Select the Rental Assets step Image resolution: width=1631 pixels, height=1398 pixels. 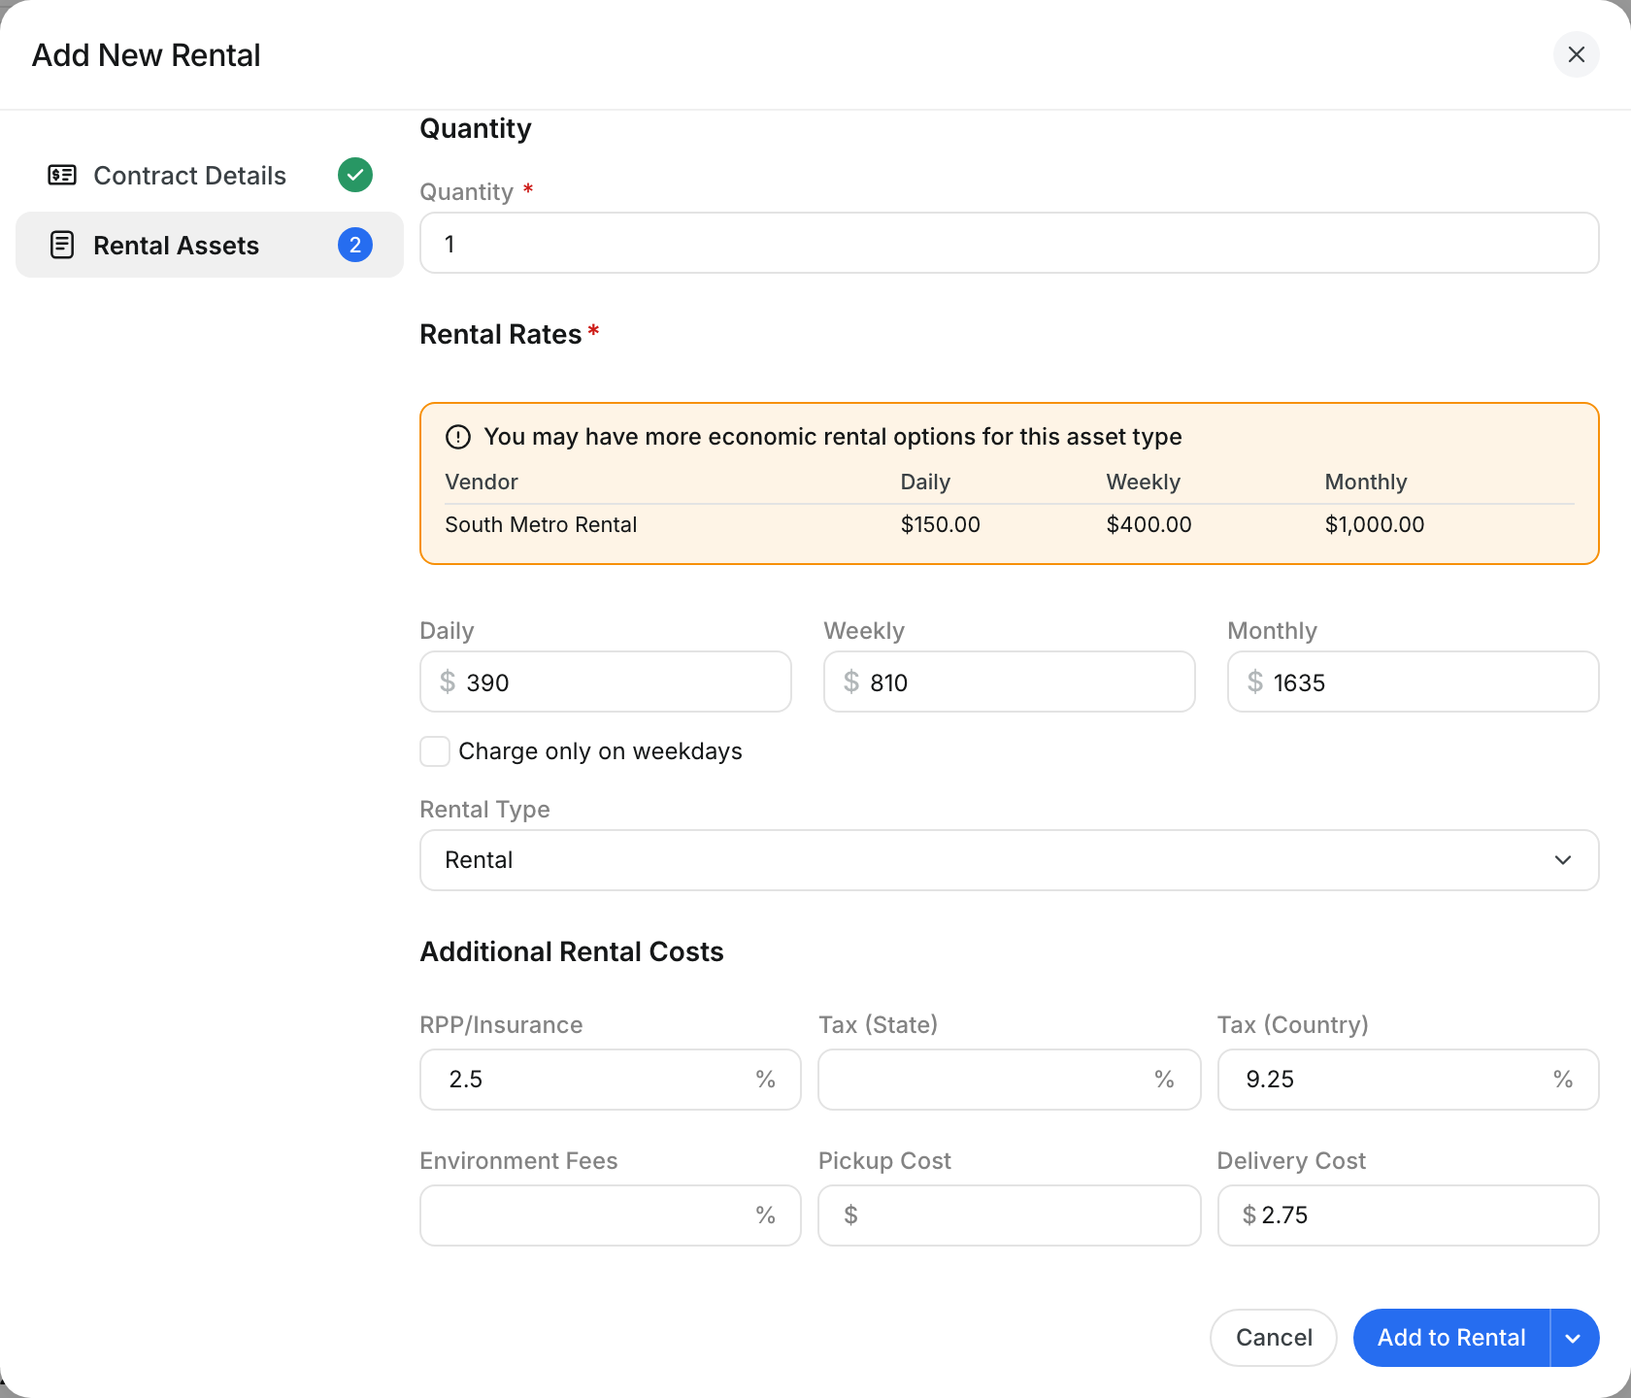210,245
